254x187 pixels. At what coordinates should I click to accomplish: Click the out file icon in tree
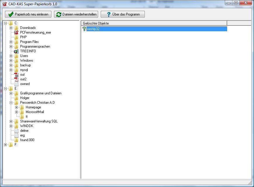(16, 75)
